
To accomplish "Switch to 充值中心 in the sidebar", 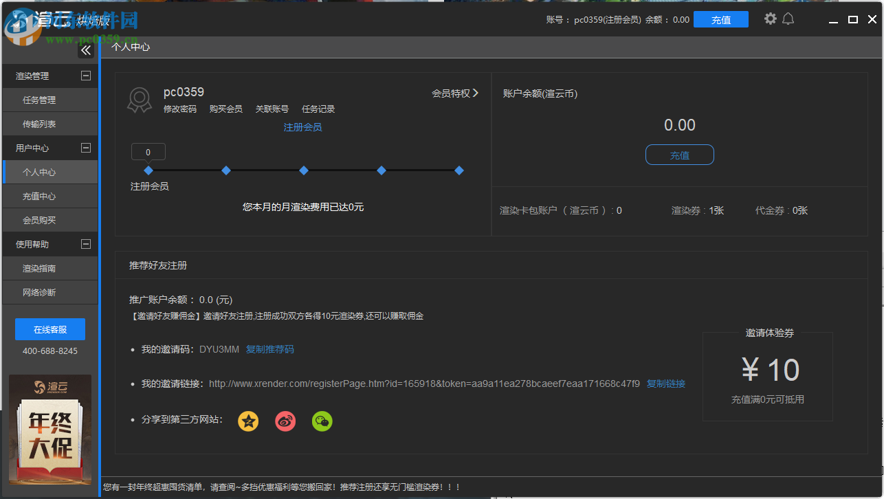I will (49, 196).
